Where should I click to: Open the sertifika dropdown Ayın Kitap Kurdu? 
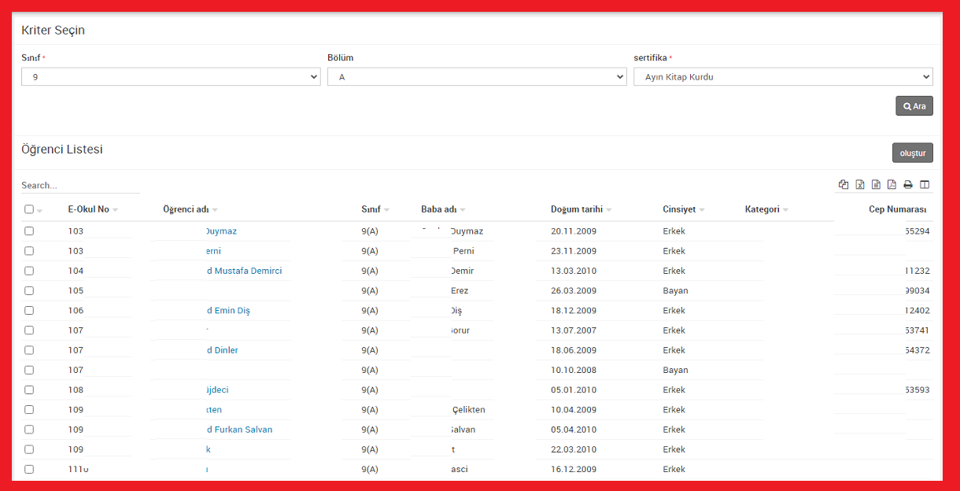pyautogui.click(x=783, y=77)
